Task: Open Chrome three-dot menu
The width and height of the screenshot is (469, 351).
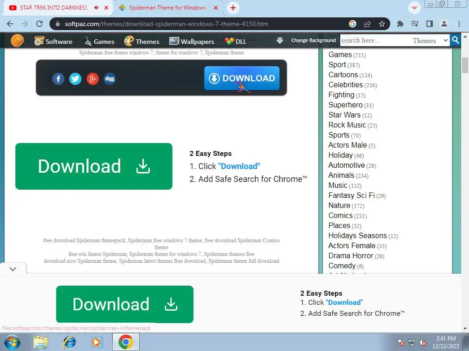Action: coord(459,24)
